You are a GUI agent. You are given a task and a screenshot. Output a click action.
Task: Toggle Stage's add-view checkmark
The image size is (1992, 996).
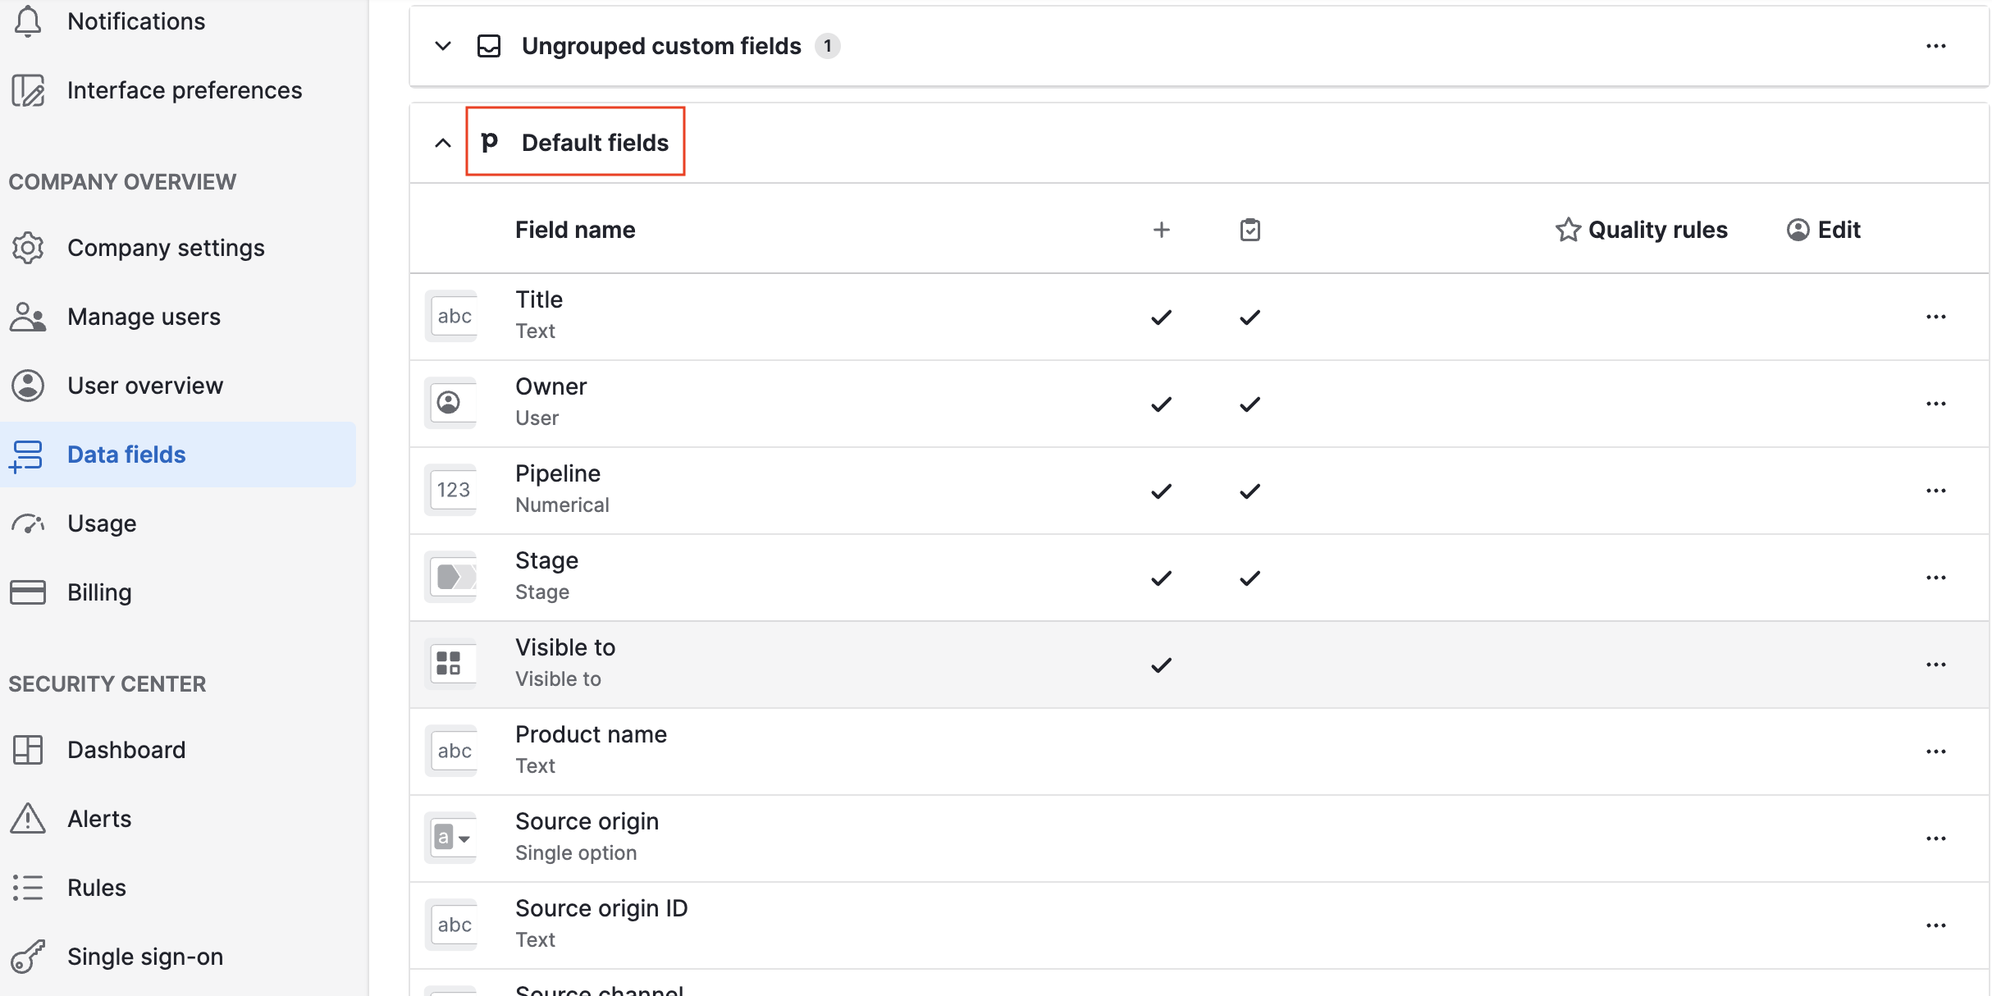pyautogui.click(x=1162, y=578)
